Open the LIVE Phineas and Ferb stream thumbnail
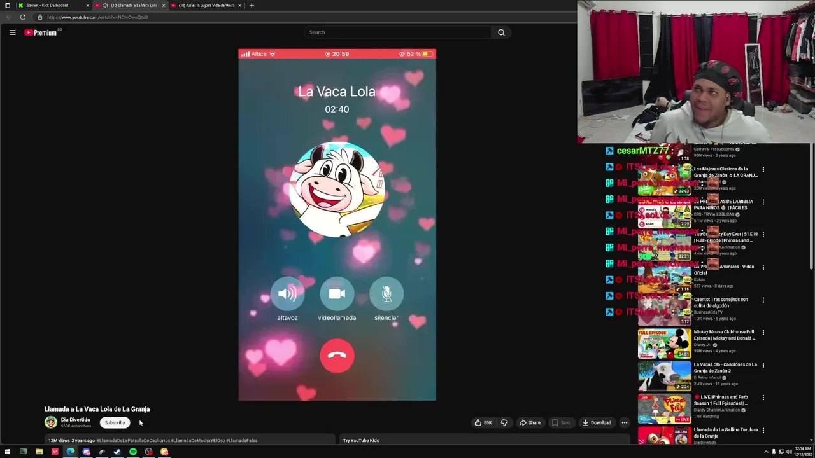Viewport: 815px width, 458px height. [x=664, y=408]
